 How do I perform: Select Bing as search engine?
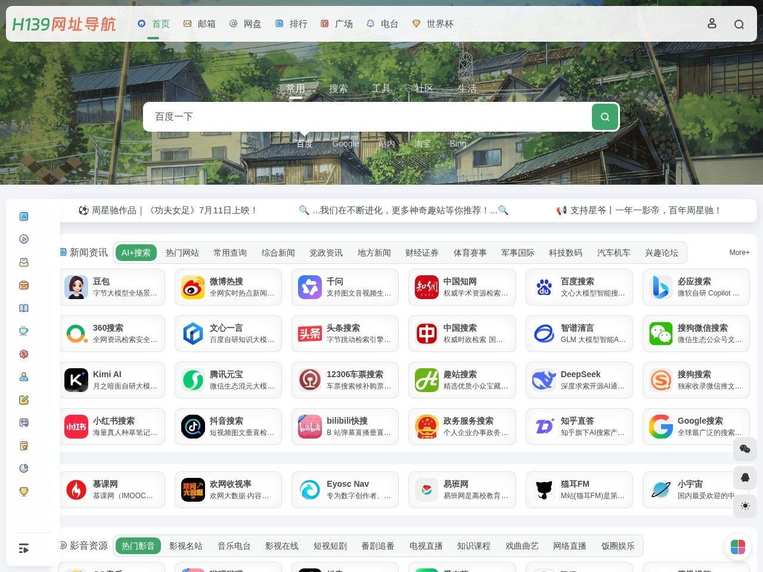[458, 144]
